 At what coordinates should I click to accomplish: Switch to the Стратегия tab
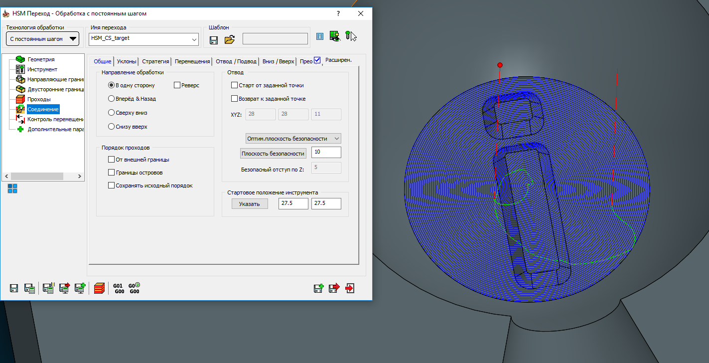point(155,61)
